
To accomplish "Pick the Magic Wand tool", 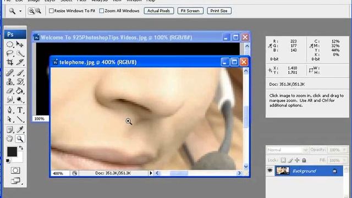I will point(20,53).
